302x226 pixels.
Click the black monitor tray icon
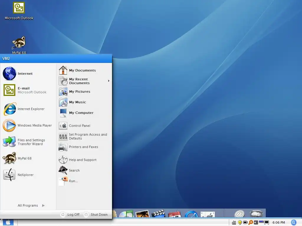(x=267, y=222)
